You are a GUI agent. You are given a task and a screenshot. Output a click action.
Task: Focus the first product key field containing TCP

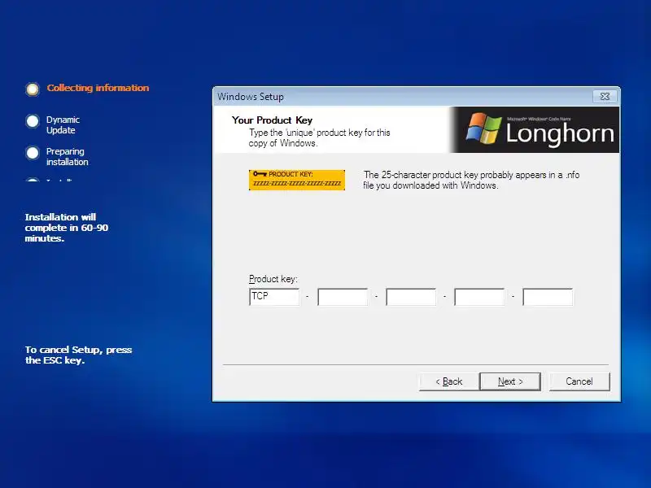pyautogui.click(x=274, y=297)
